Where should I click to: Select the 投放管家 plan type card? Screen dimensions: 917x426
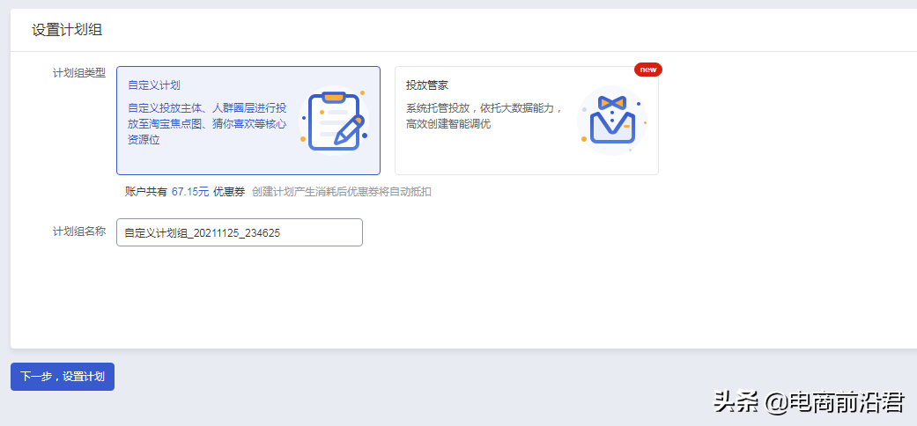pos(527,121)
